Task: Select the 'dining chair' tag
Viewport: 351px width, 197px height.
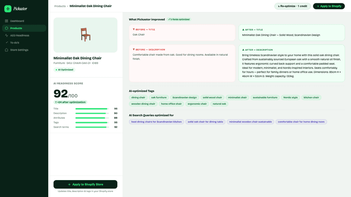Action: (x=138, y=97)
